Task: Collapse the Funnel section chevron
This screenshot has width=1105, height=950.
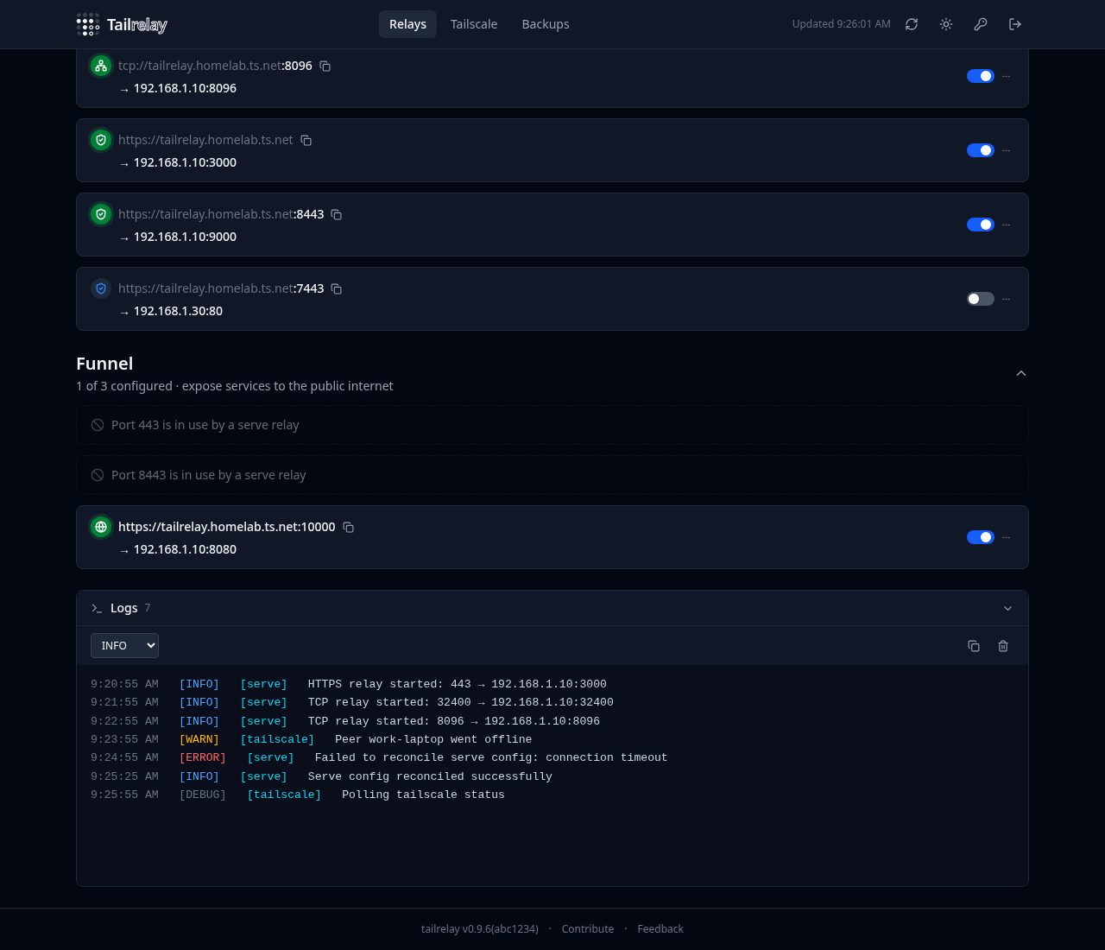Action: pos(1021,373)
